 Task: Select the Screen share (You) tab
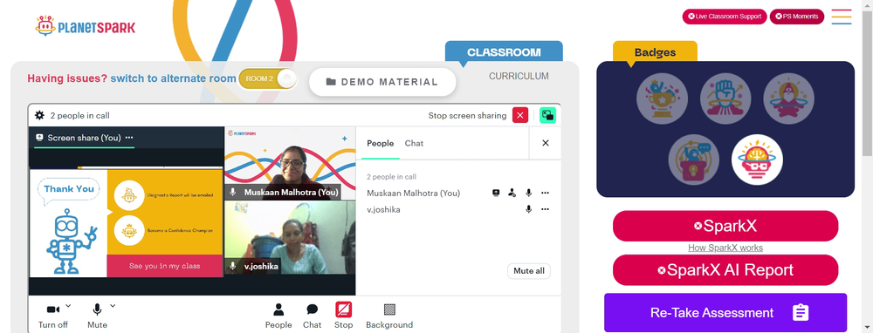click(x=84, y=138)
